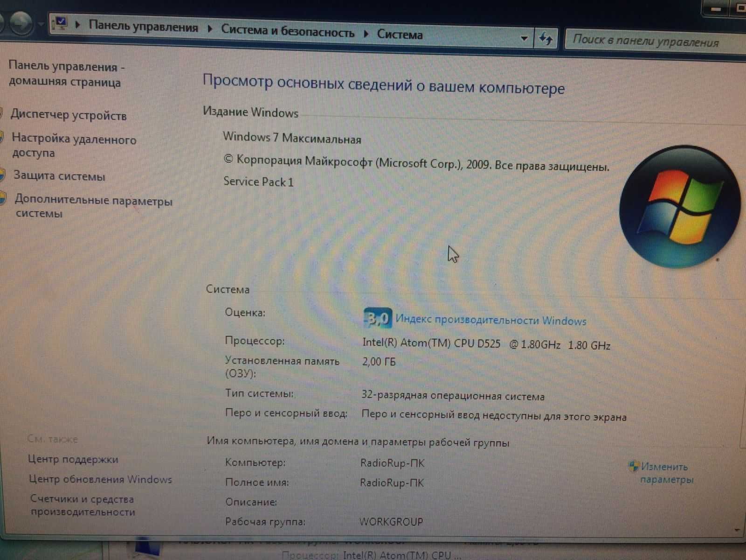Open Центр обновления Windows link
The width and height of the screenshot is (746, 560).
100,479
